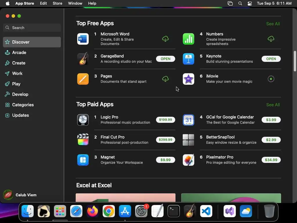This screenshot has height=223, width=297.
Task: Open Finder from the Dock
Action: coord(28,211)
